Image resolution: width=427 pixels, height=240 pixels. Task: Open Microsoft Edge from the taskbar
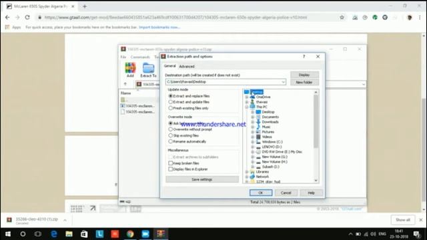tap(54, 234)
